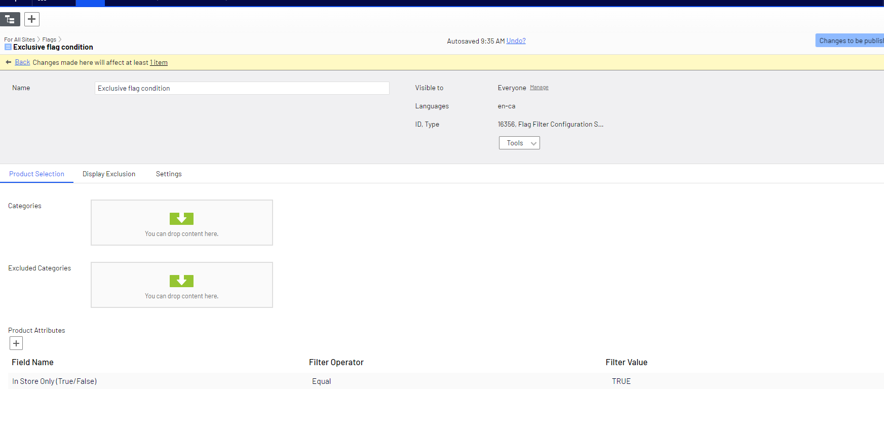This screenshot has height=431, width=884.
Task: Click the back arrow icon in yellow bar
Action: pyautogui.click(x=8, y=62)
